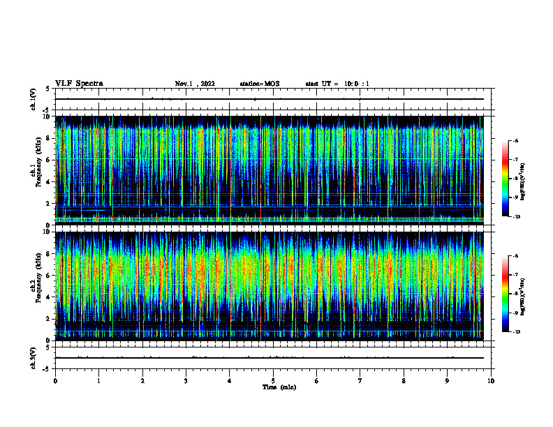Viewport: 553px width, 427px height.
Task: Click the "5" tick on the time axis
Action: pyautogui.click(x=273, y=381)
